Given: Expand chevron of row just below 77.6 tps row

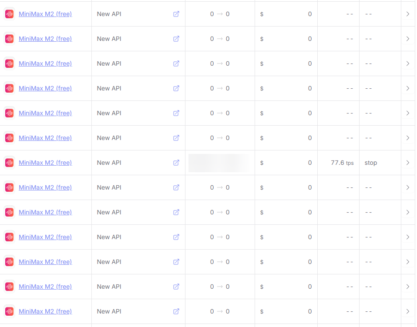Looking at the screenshot, I should (408, 187).
